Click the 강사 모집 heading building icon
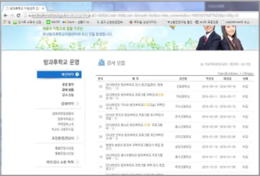The width and height of the screenshot is (260, 176). tap(101, 63)
